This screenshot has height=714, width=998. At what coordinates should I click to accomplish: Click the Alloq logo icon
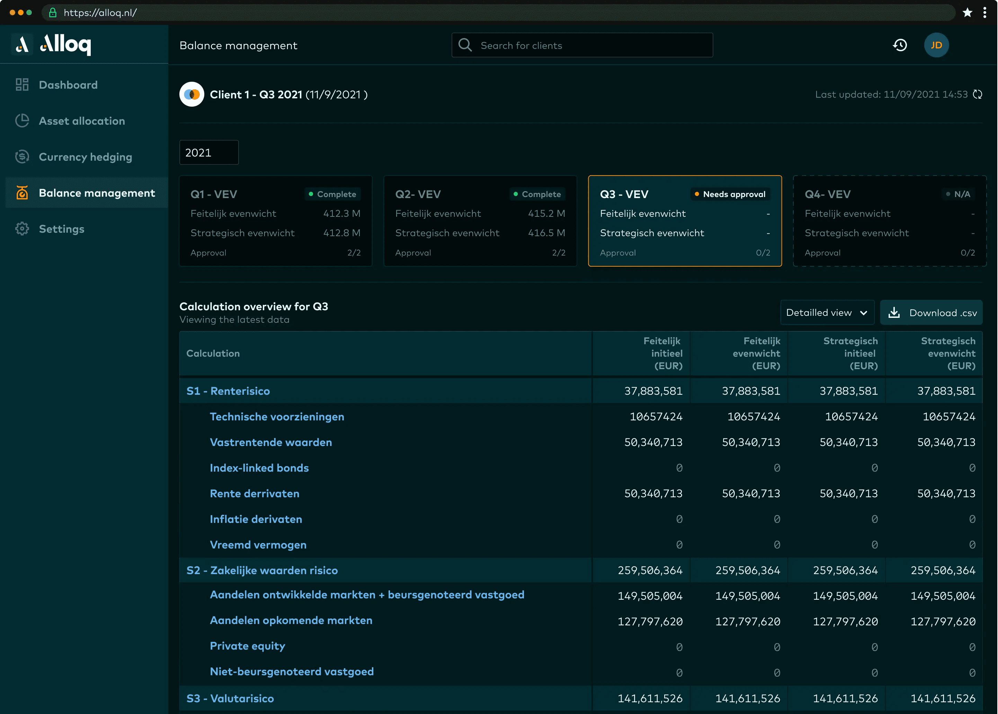(22, 44)
